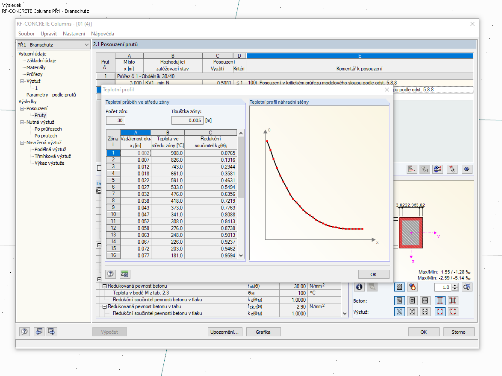Click the reset zoom magnifier icon
This screenshot has width=502, height=376.
tap(467, 287)
